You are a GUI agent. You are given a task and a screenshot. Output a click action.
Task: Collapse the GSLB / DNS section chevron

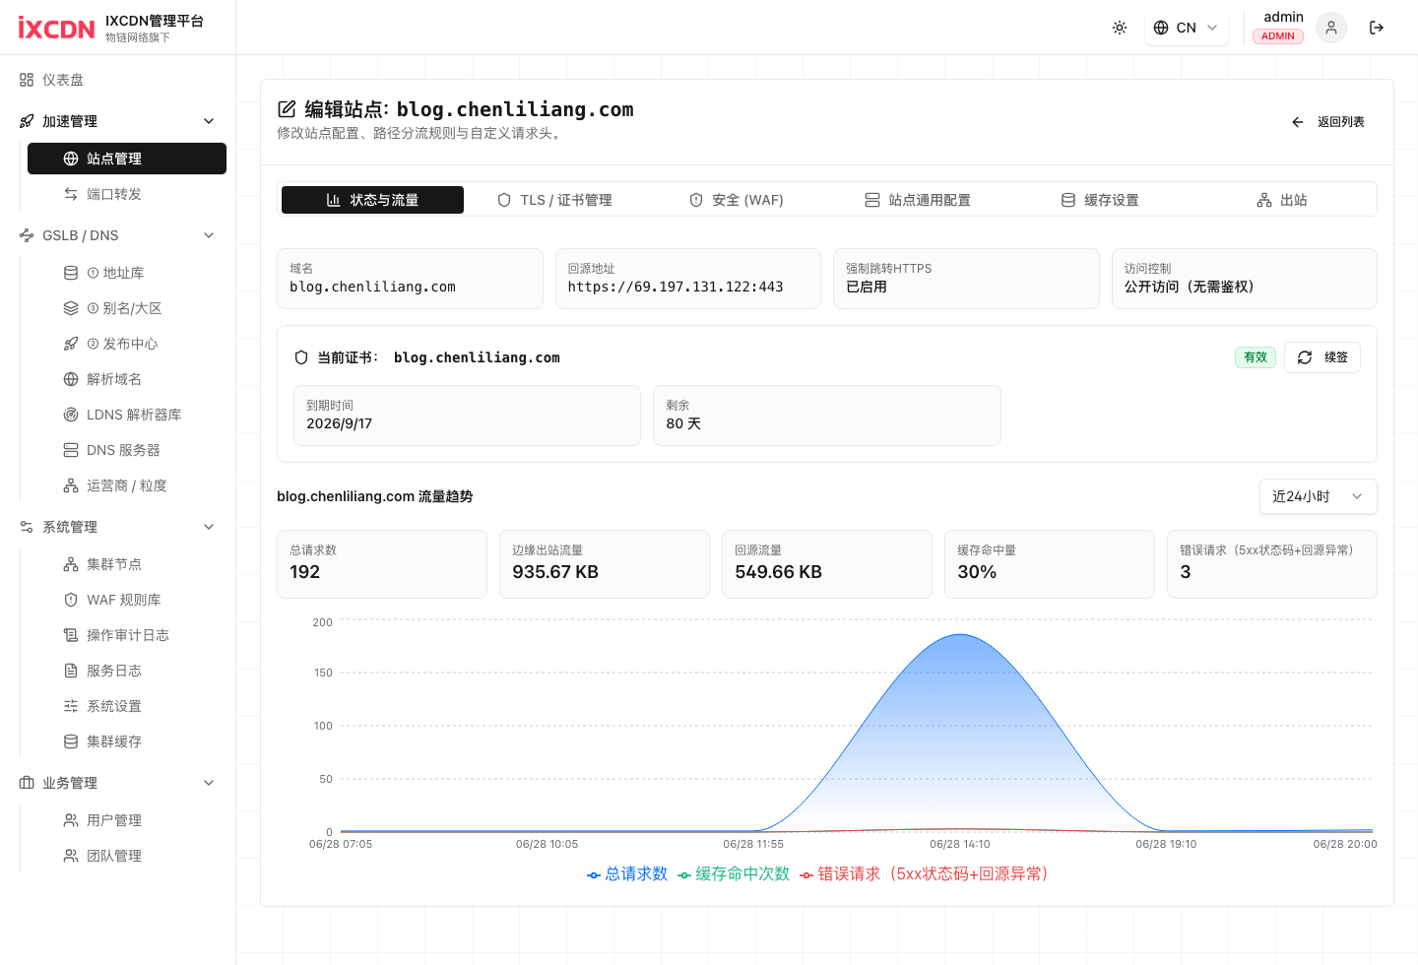point(209,235)
